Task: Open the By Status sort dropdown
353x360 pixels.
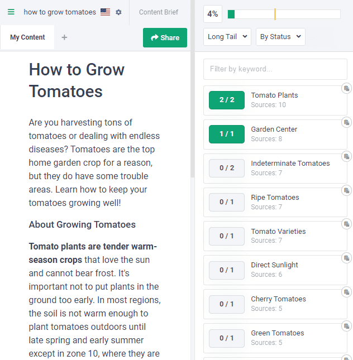Action: 280,37
